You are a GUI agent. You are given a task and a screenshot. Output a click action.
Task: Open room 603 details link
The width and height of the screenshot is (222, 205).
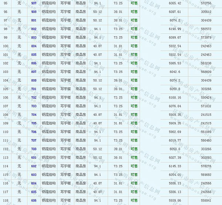pos(34,175)
